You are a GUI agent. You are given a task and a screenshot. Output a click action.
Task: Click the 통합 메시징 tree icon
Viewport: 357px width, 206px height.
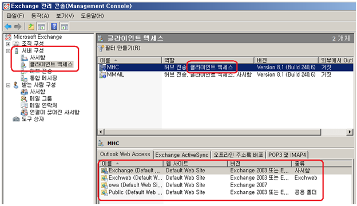tap(24, 78)
